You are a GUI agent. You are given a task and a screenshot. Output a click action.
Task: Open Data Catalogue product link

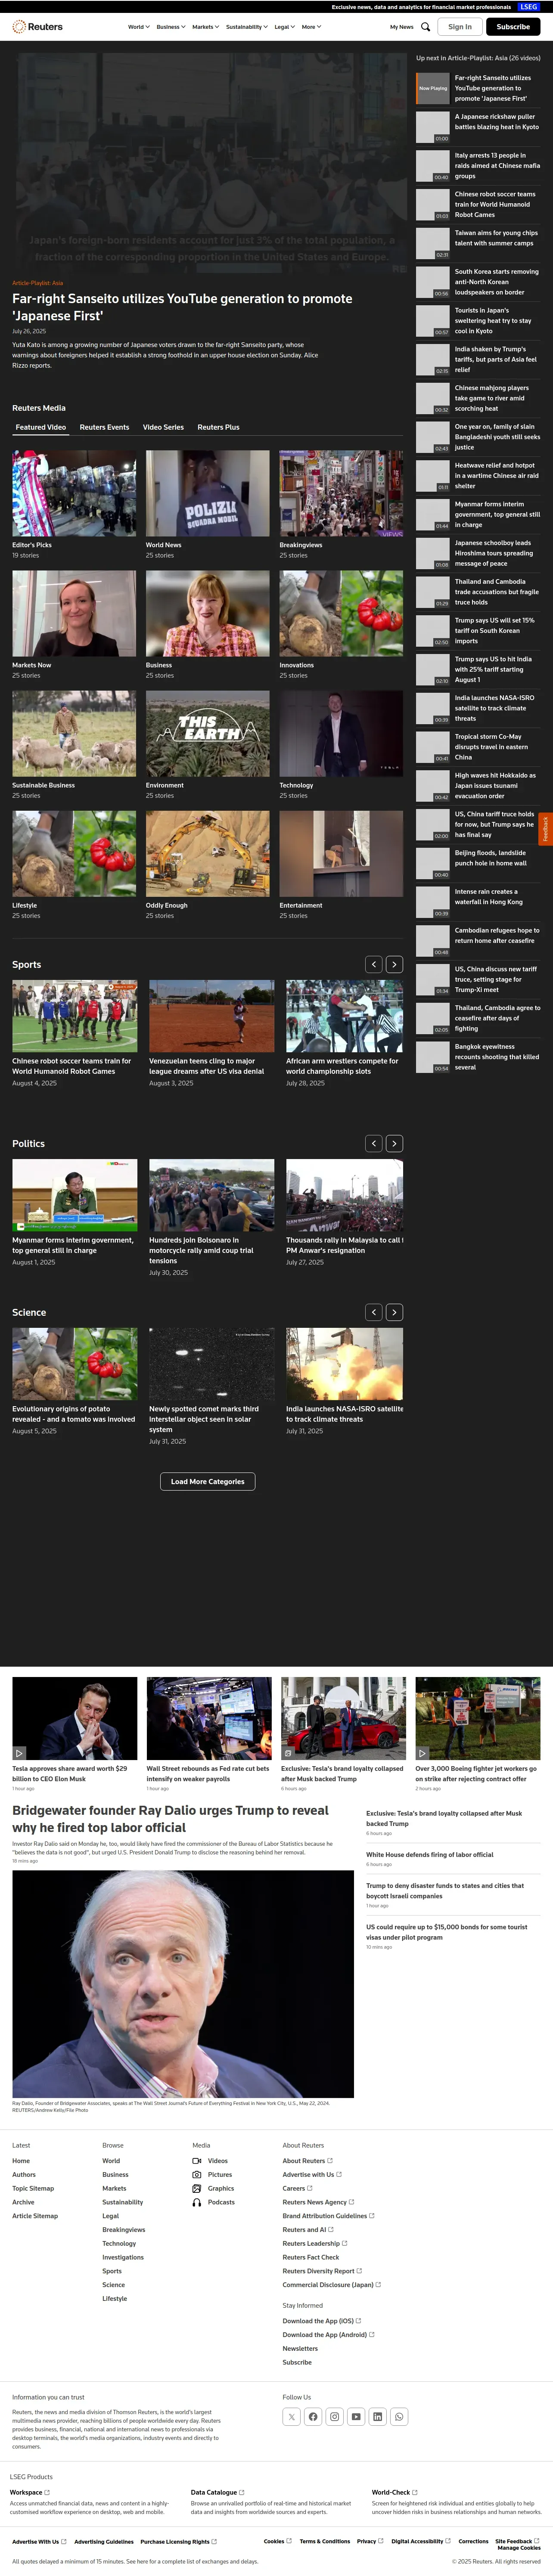(217, 2491)
